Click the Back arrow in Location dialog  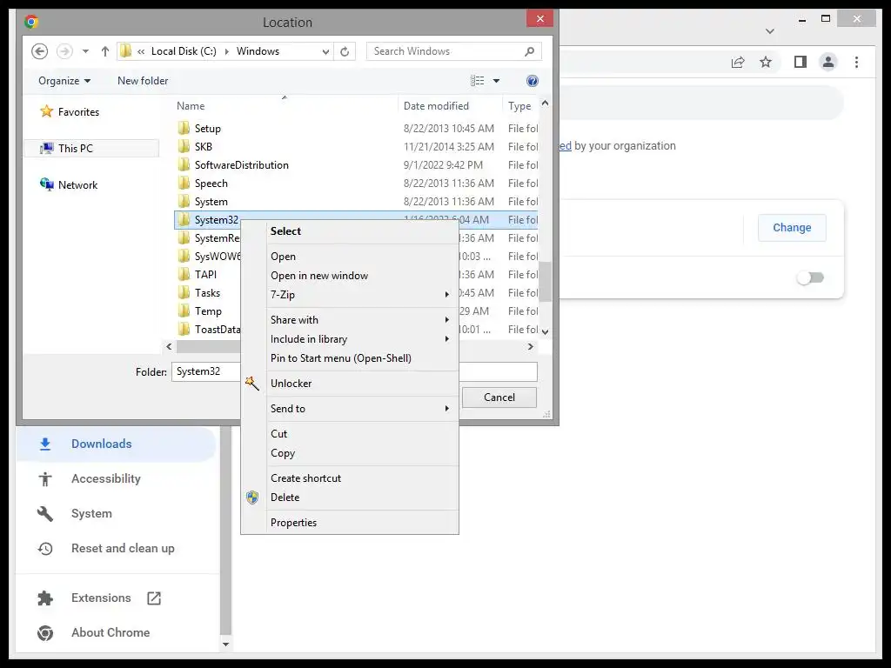coord(39,51)
